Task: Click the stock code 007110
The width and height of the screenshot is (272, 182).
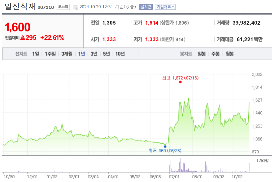Action: click(46, 7)
